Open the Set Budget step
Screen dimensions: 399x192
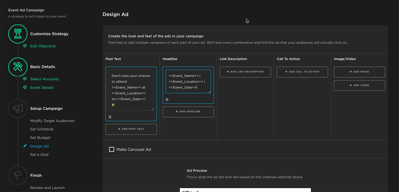point(40,137)
